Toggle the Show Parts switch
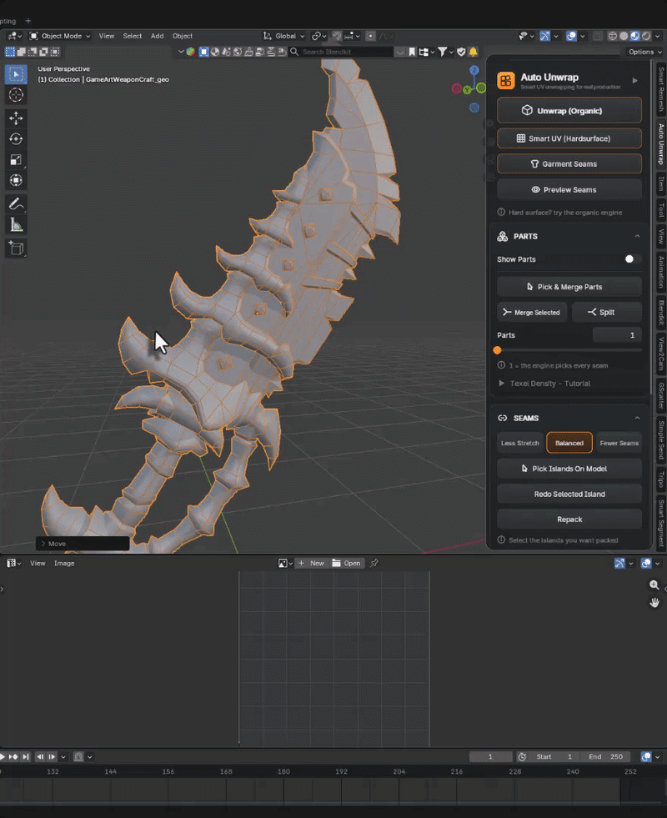 pyautogui.click(x=632, y=259)
